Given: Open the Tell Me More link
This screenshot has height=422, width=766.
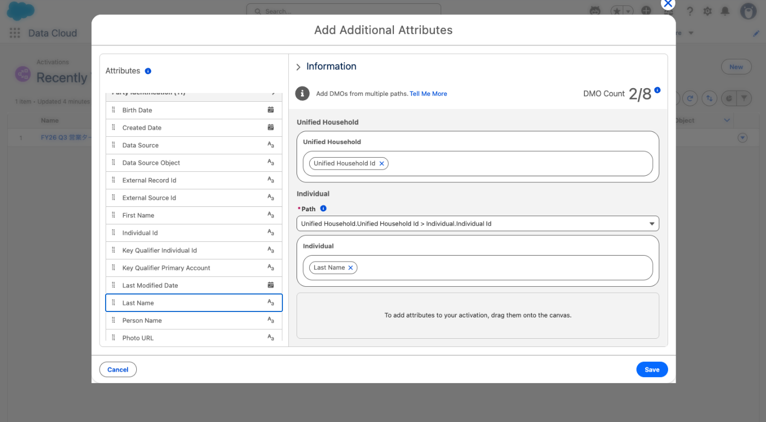Looking at the screenshot, I should tap(428, 94).
